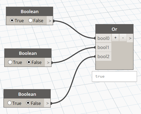This screenshot has width=141, height=114.
Task: Select False on the middle Boolean node
Action: [x=29, y=62]
